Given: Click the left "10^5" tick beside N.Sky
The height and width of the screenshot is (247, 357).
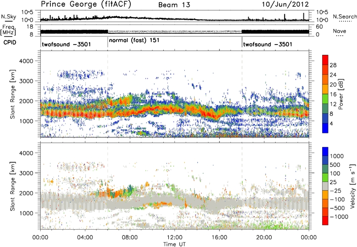Looking at the screenshot, I should pyautogui.click(x=27, y=12).
